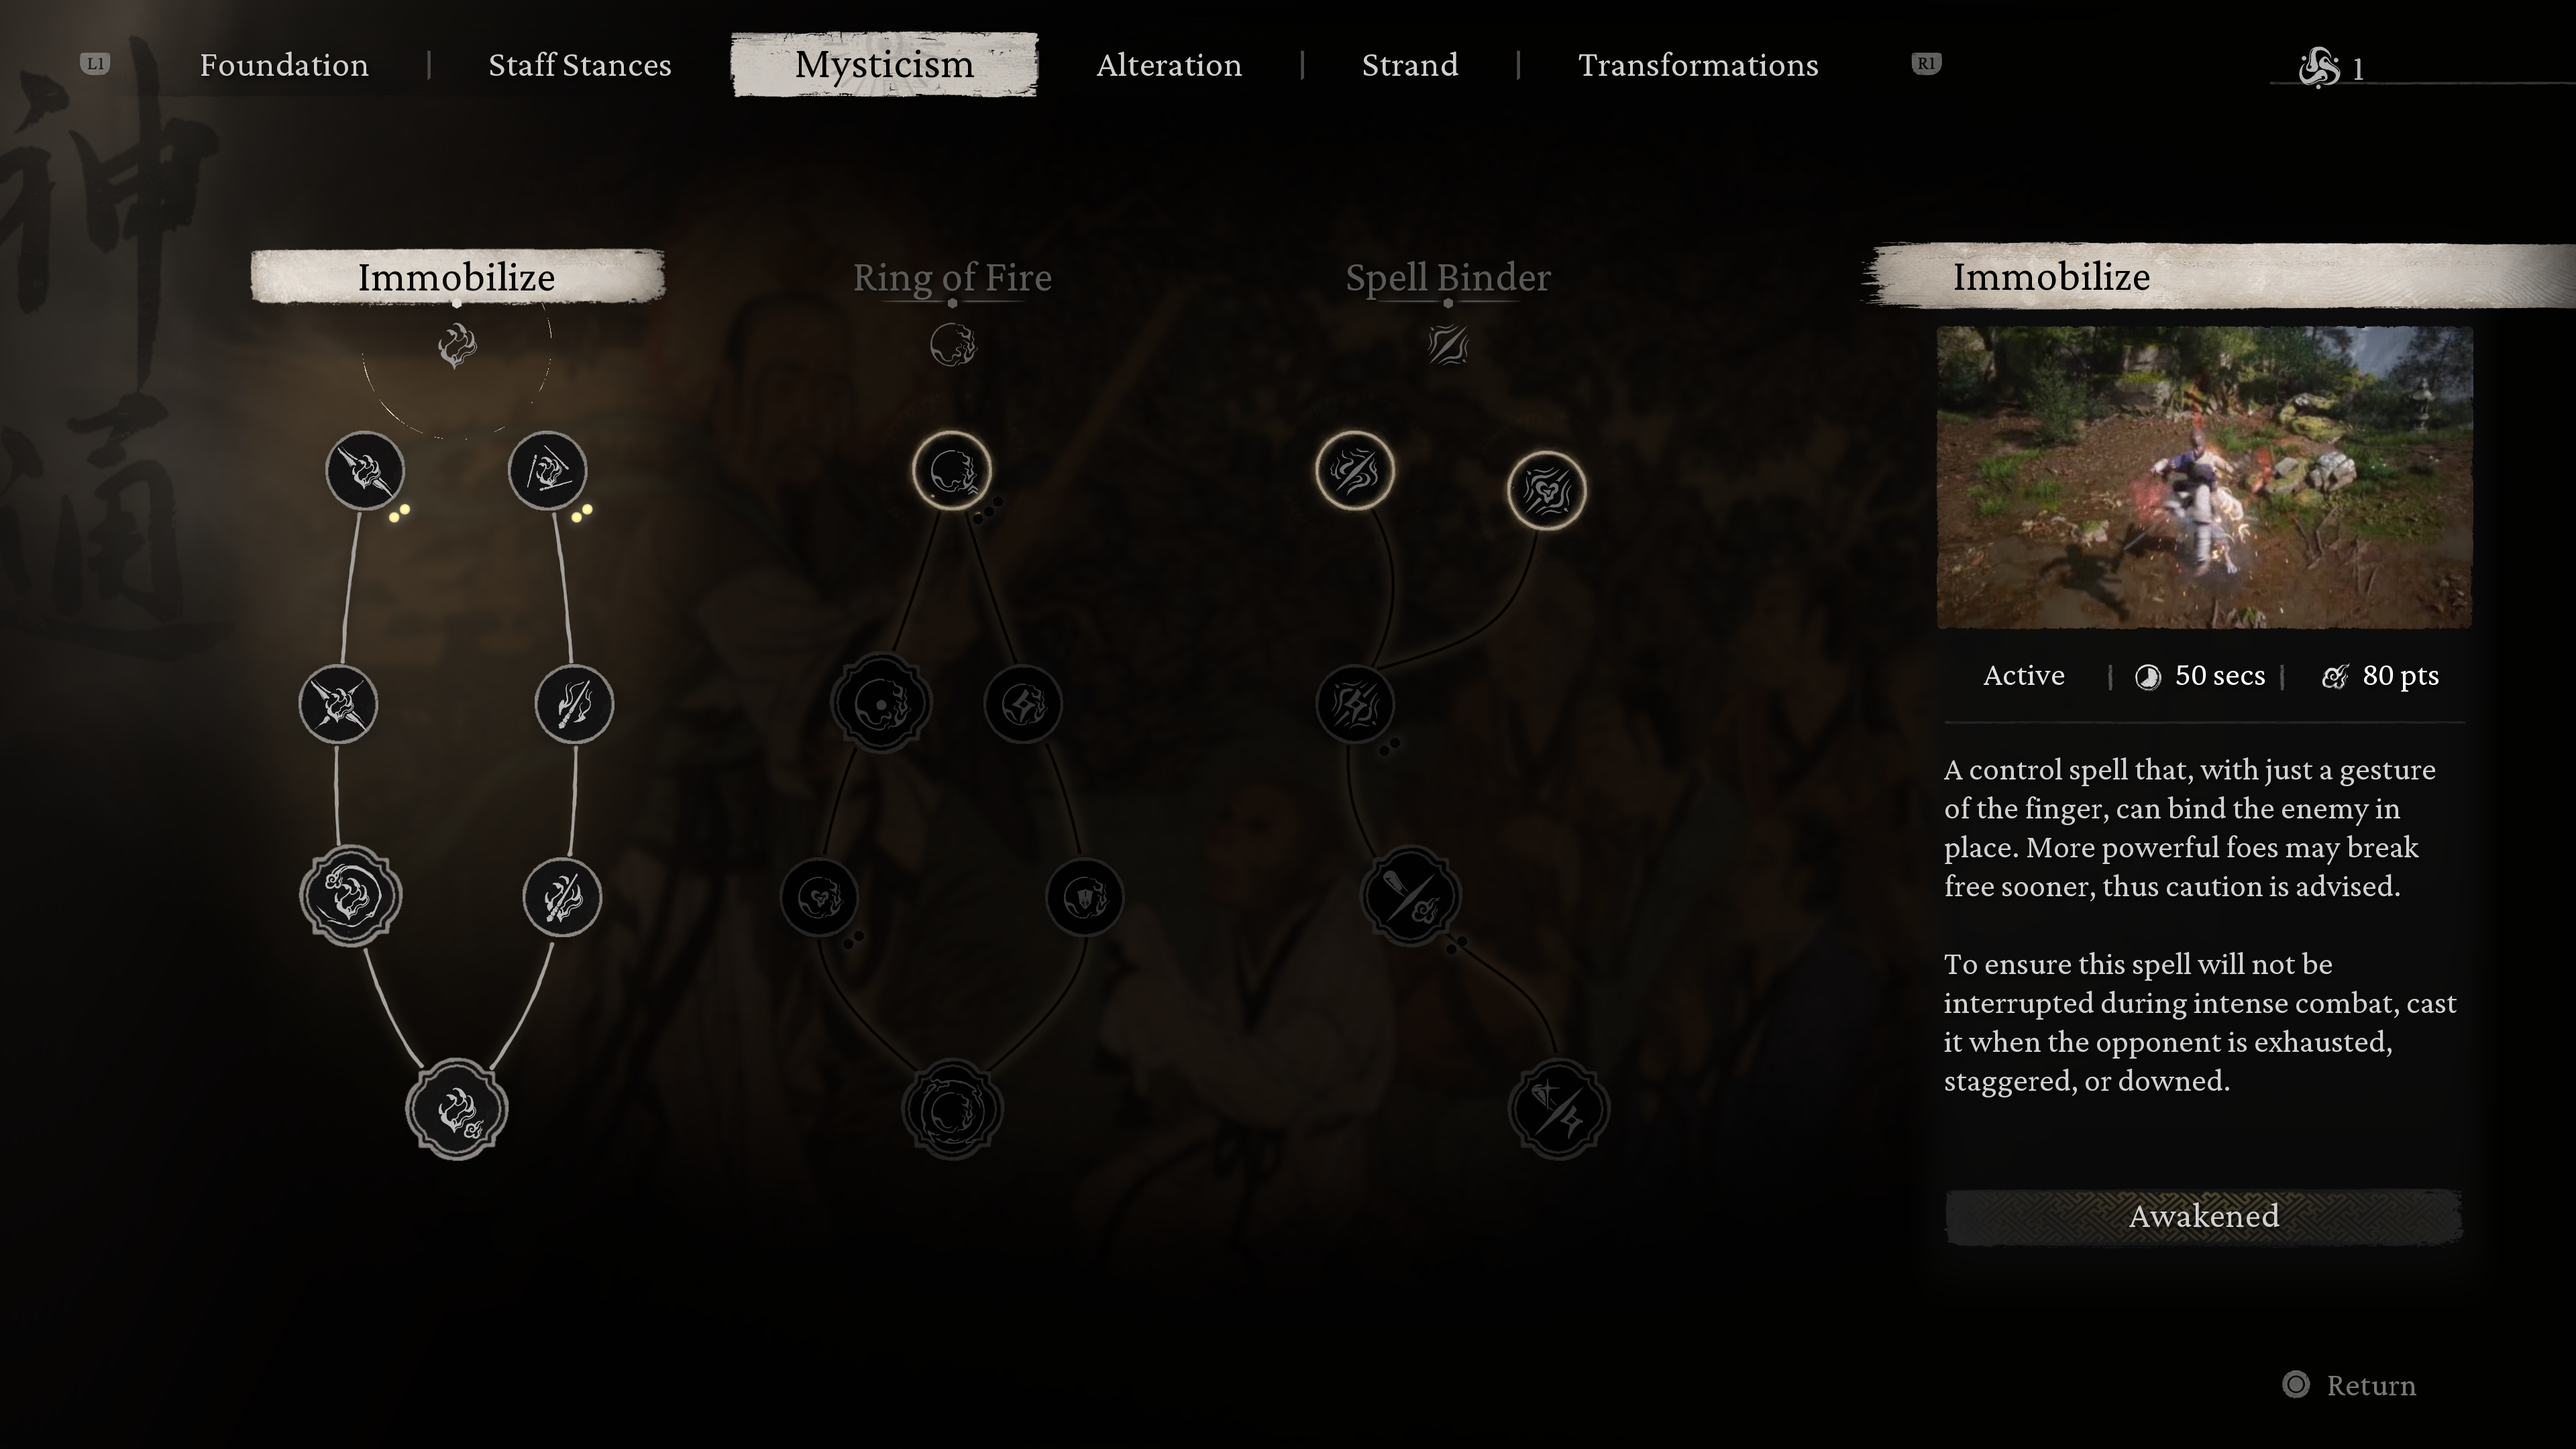Select the ornate-bordered node in Immobilize left branch

click(x=350, y=896)
